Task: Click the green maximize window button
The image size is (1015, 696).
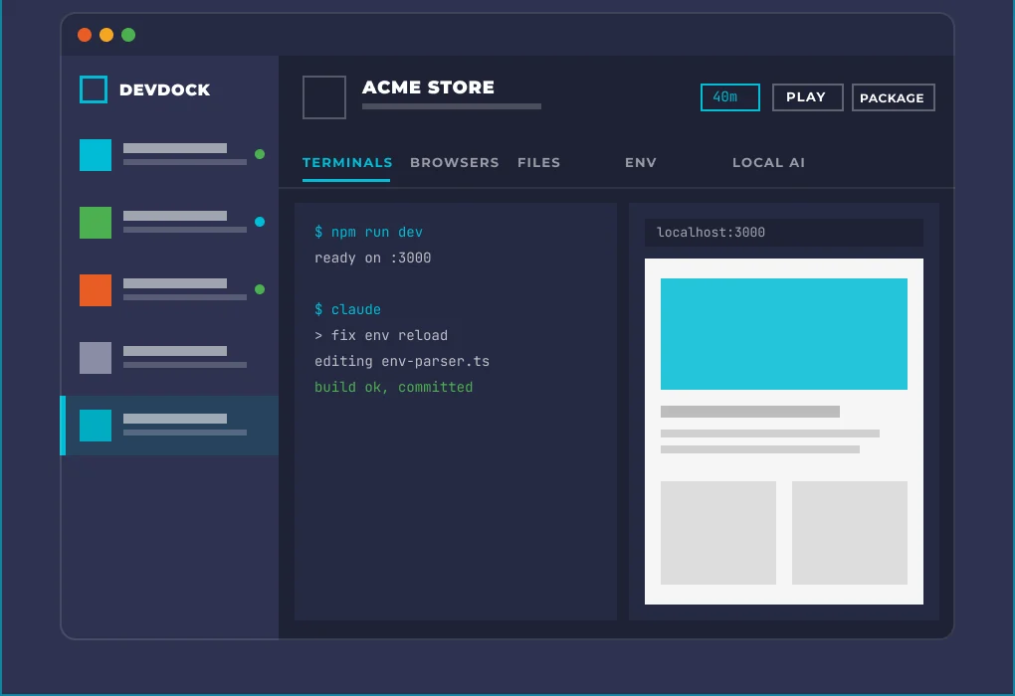Action: coord(128,35)
